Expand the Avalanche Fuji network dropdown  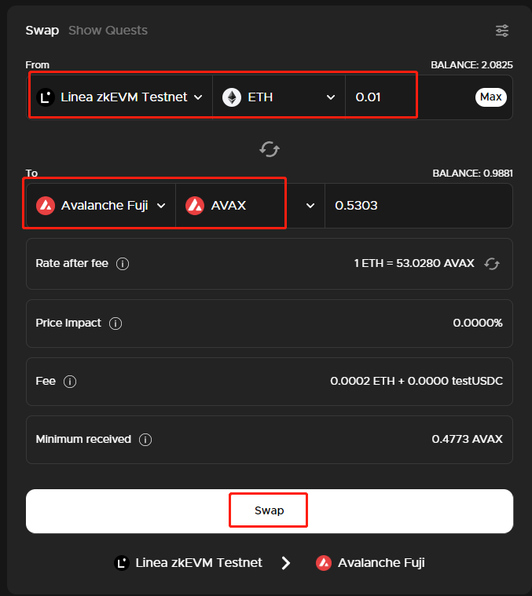tap(161, 206)
